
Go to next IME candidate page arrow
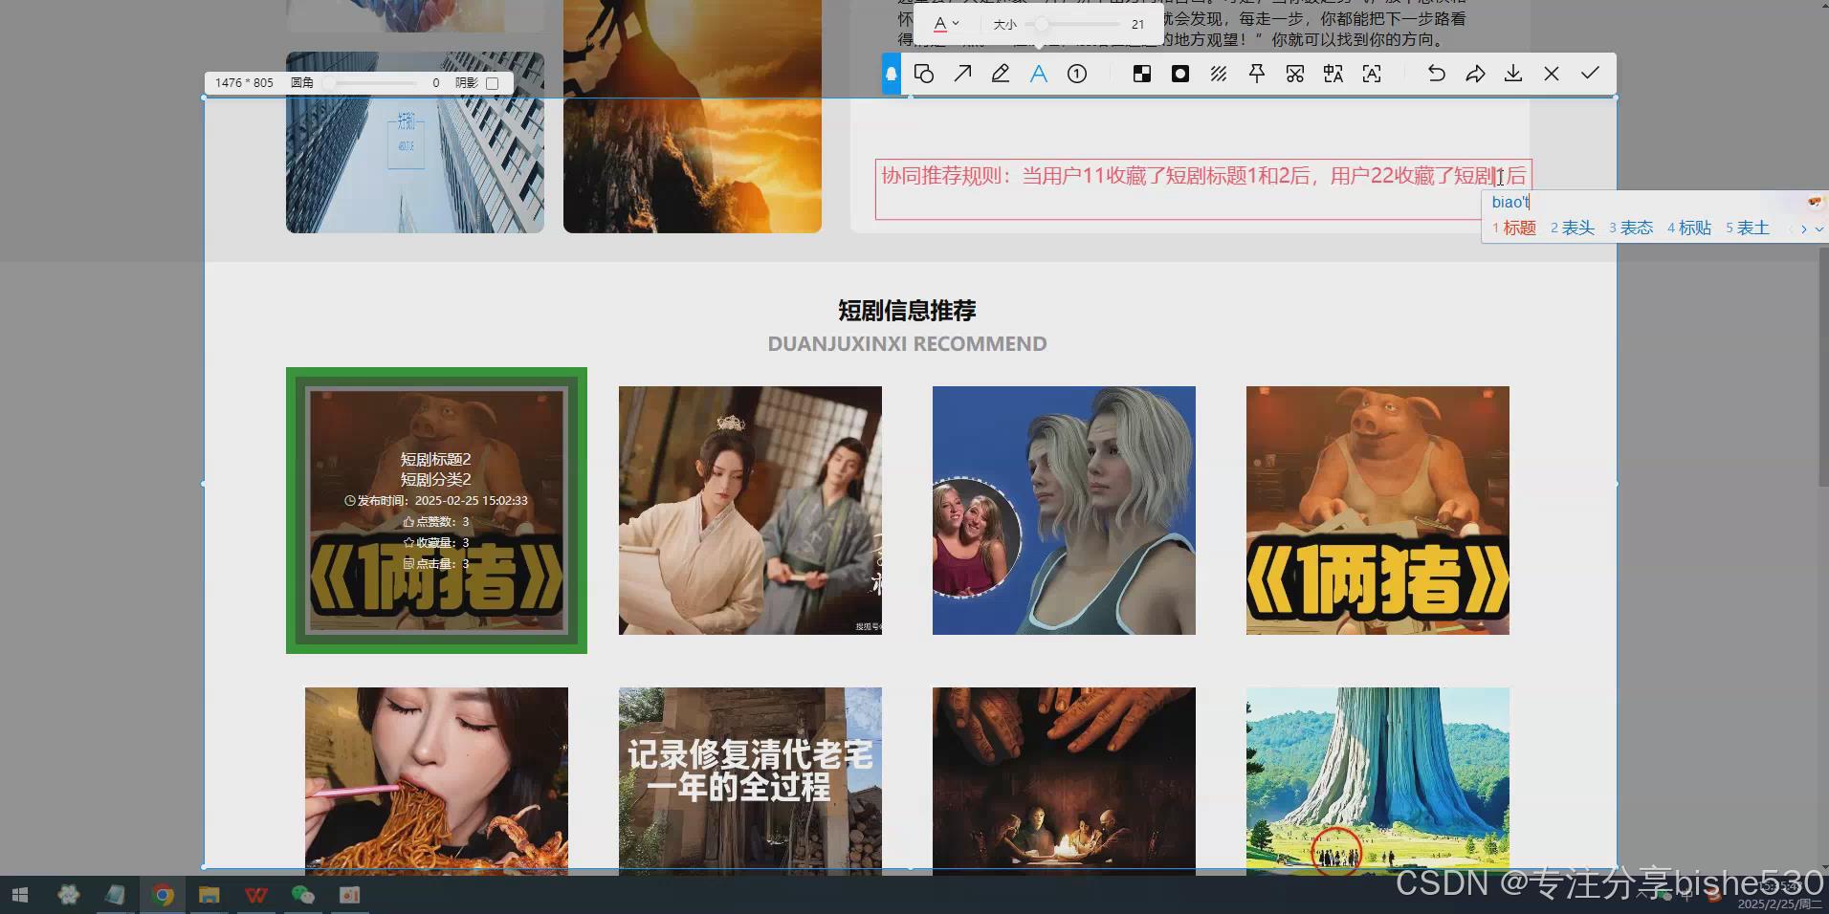coord(1804,228)
